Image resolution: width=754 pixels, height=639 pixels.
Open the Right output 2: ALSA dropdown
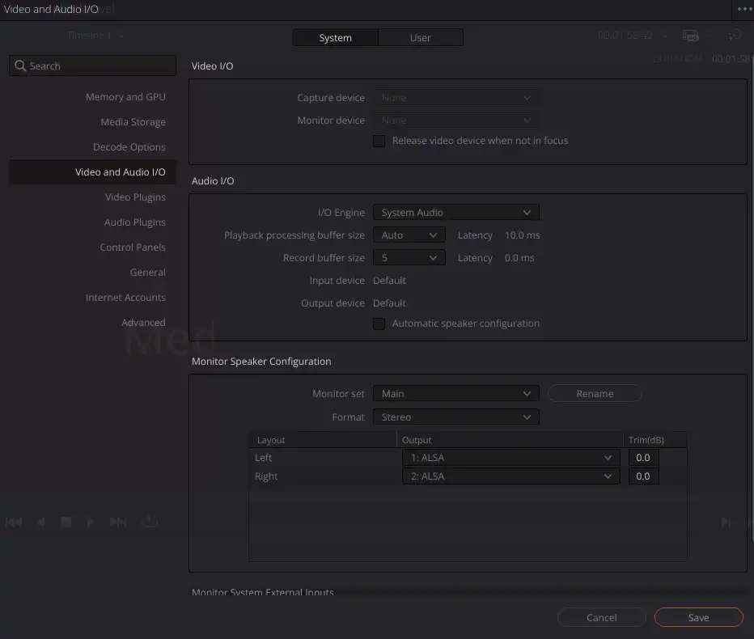tap(511, 476)
